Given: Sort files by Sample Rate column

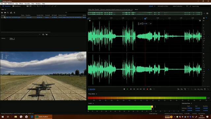Looking at the screenshot, I should pos(40,15).
